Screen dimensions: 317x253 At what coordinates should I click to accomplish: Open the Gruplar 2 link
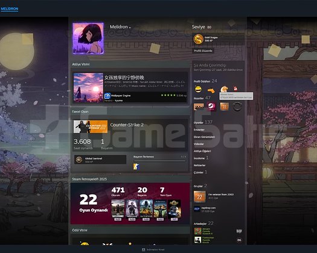tap(200, 186)
